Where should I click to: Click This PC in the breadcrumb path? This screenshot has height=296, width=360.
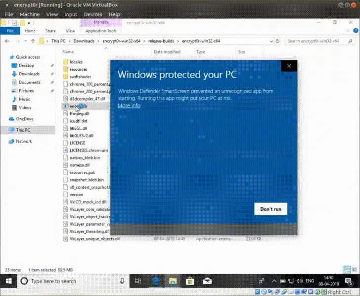(58, 41)
